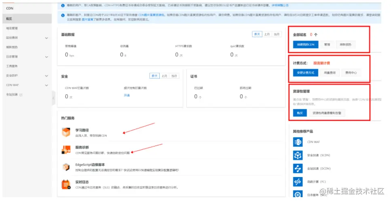Select 当月 tab in 安全 panel
Screen dimensions: 391x202
coord(174,76)
